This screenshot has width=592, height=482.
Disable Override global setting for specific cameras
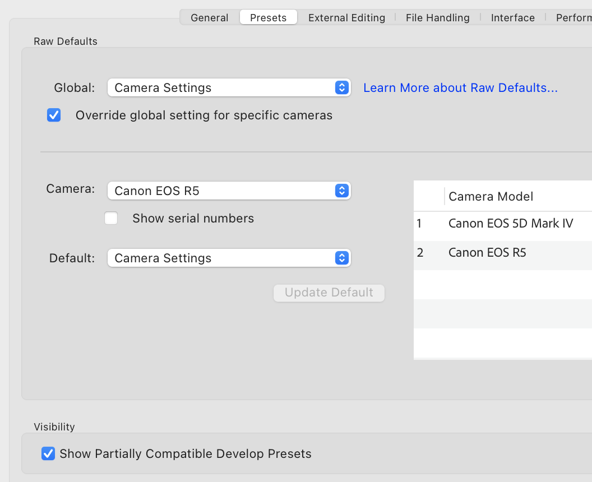pos(54,115)
